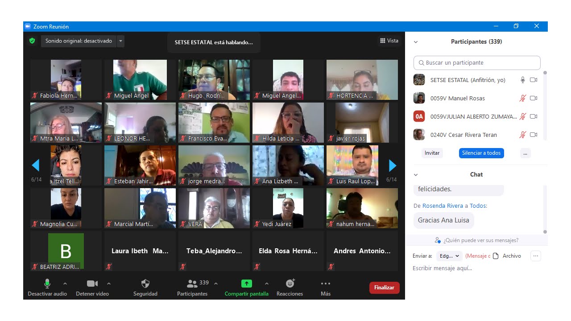Select Luis Raul Lop... video tile
The height and width of the screenshot is (321, 571).
click(362, 165)
